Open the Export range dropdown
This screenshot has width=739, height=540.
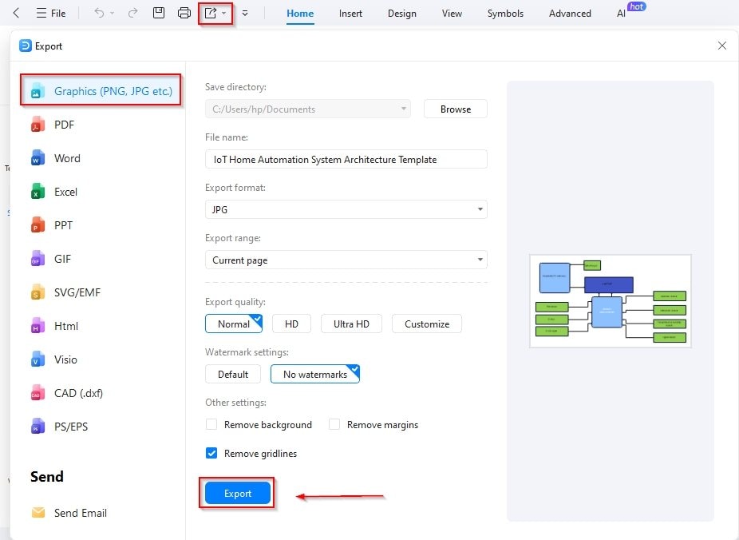point(480,260)
